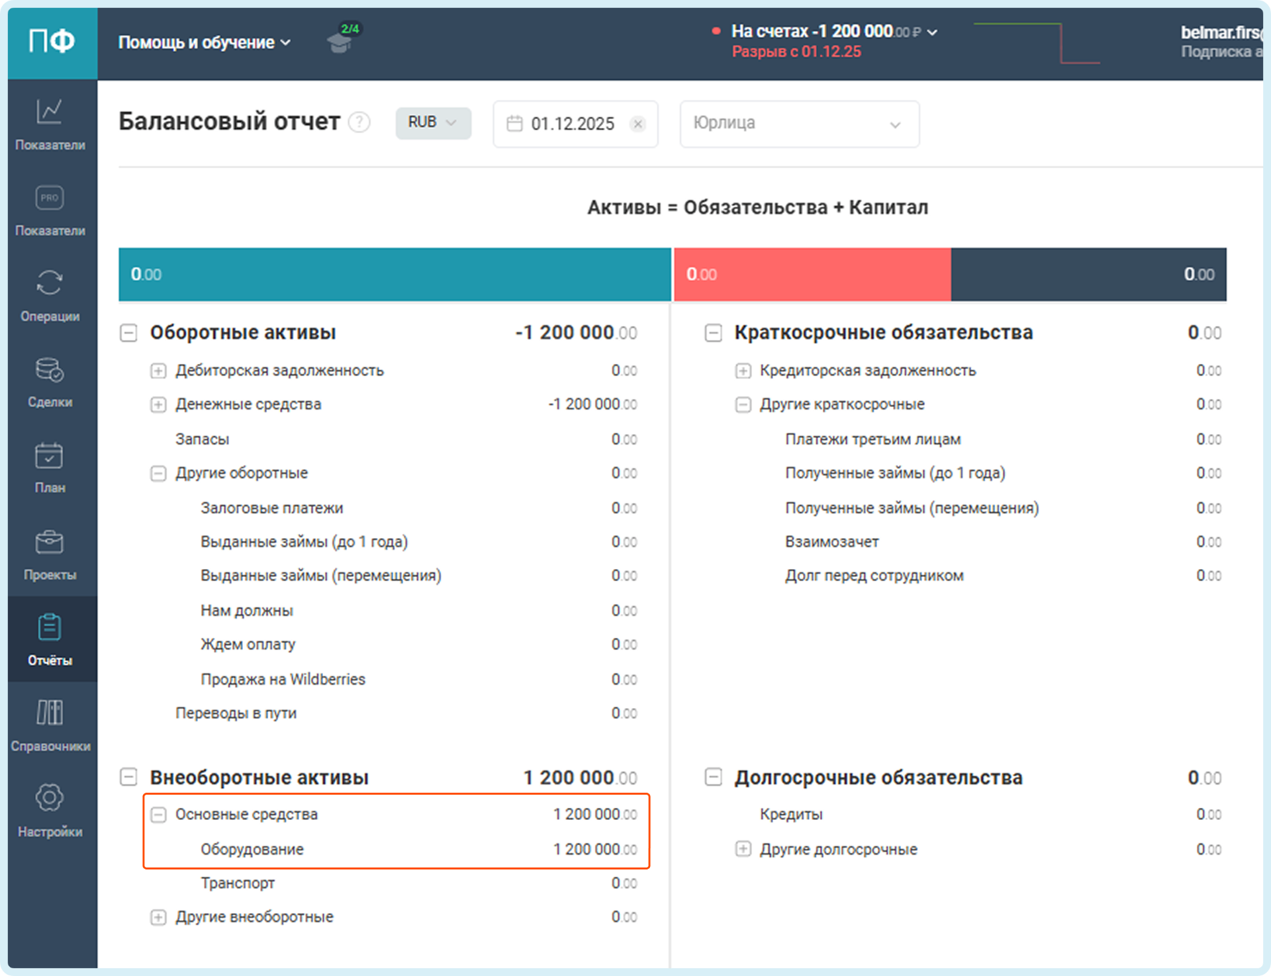
Task: Click the teal assets bar
Action: tap(395, 275)
